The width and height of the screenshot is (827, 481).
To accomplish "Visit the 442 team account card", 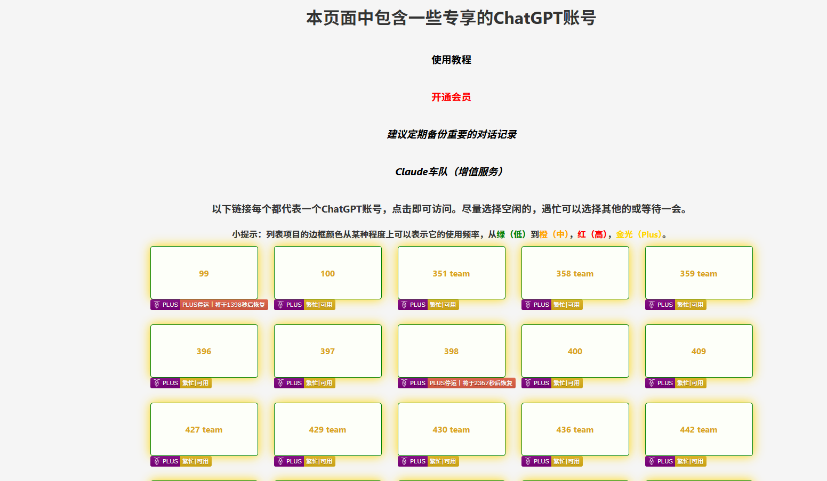I will [x=699, y=429].
